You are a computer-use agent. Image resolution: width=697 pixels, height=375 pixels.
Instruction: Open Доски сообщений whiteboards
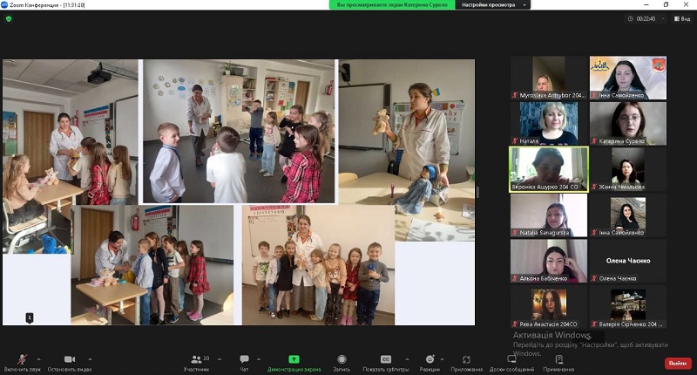511,359
